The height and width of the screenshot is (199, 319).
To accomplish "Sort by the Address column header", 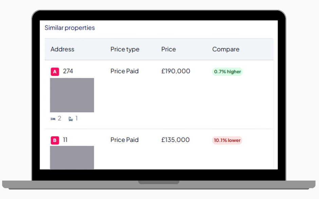I will tap(62, 49).
